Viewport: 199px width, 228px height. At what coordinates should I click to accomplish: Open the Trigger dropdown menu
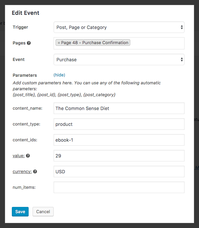pos(119,27)
